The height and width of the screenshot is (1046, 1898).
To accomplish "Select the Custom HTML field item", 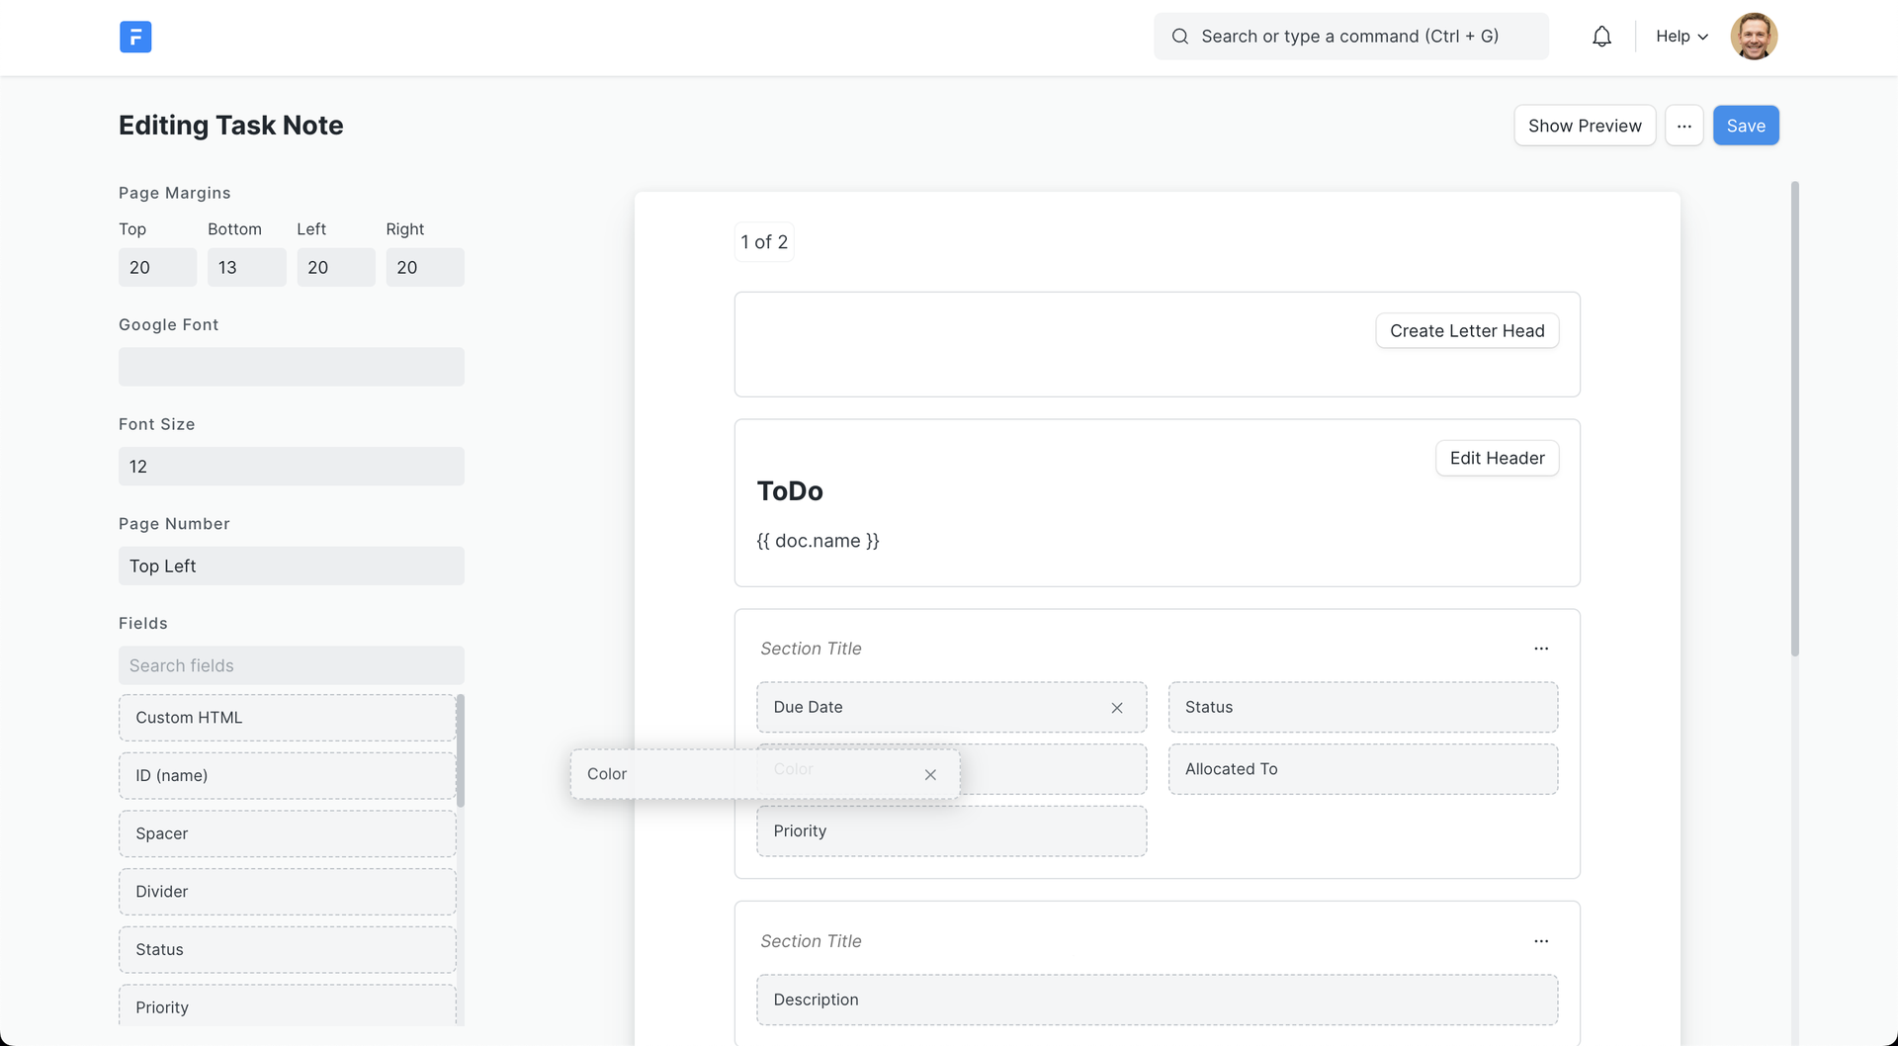I will (x=287, y=718).
